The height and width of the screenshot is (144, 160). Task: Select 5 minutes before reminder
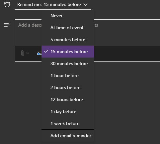click(x=68, y=40)
